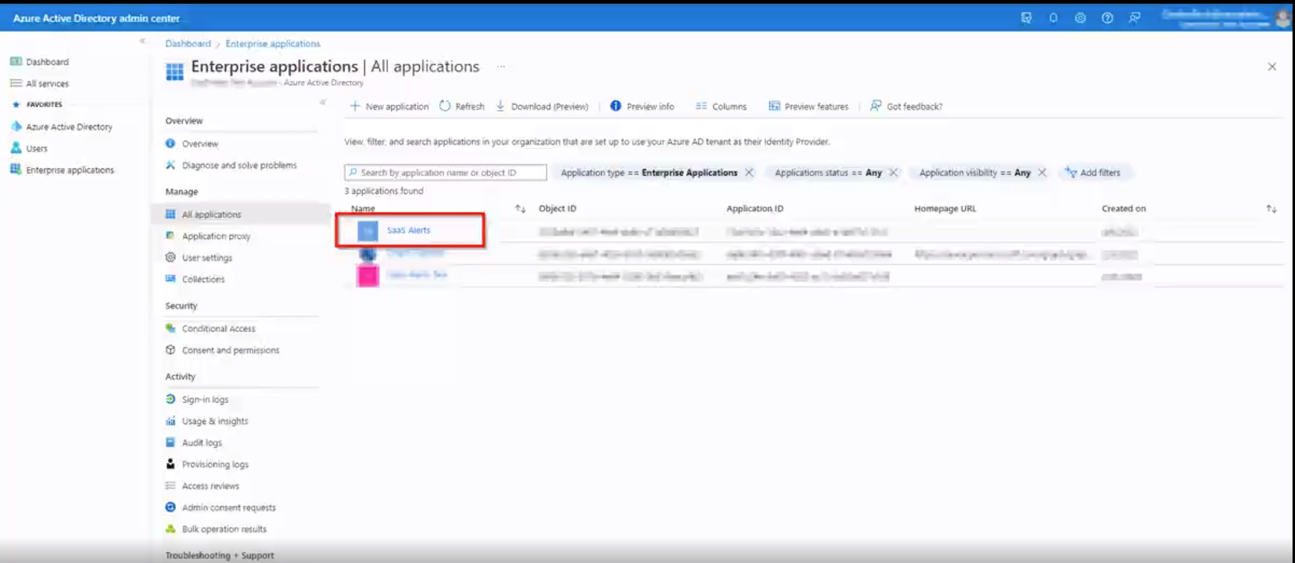The width and height of the screenshot is (1295, 563).
Task: Open the notifications bell icon
Action: (x=1053, y=18)
